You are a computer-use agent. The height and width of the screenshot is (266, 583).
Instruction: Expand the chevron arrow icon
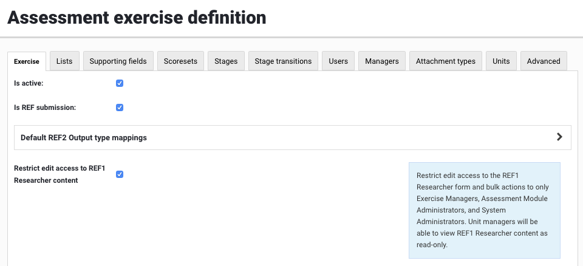559,137
